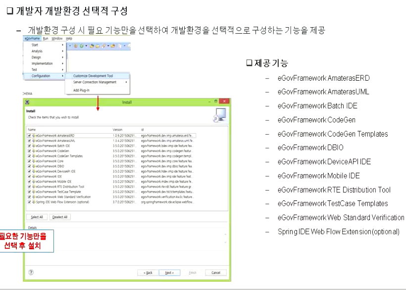Select Add Plug-In menu entry
Viewport: 406px width, 290px height.
98,90
